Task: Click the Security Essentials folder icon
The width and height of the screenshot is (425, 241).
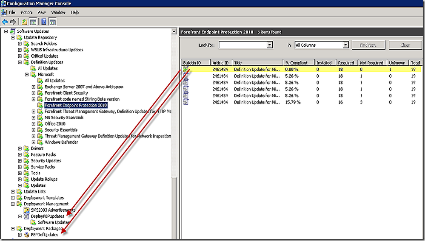Action: tap(40, 130)
